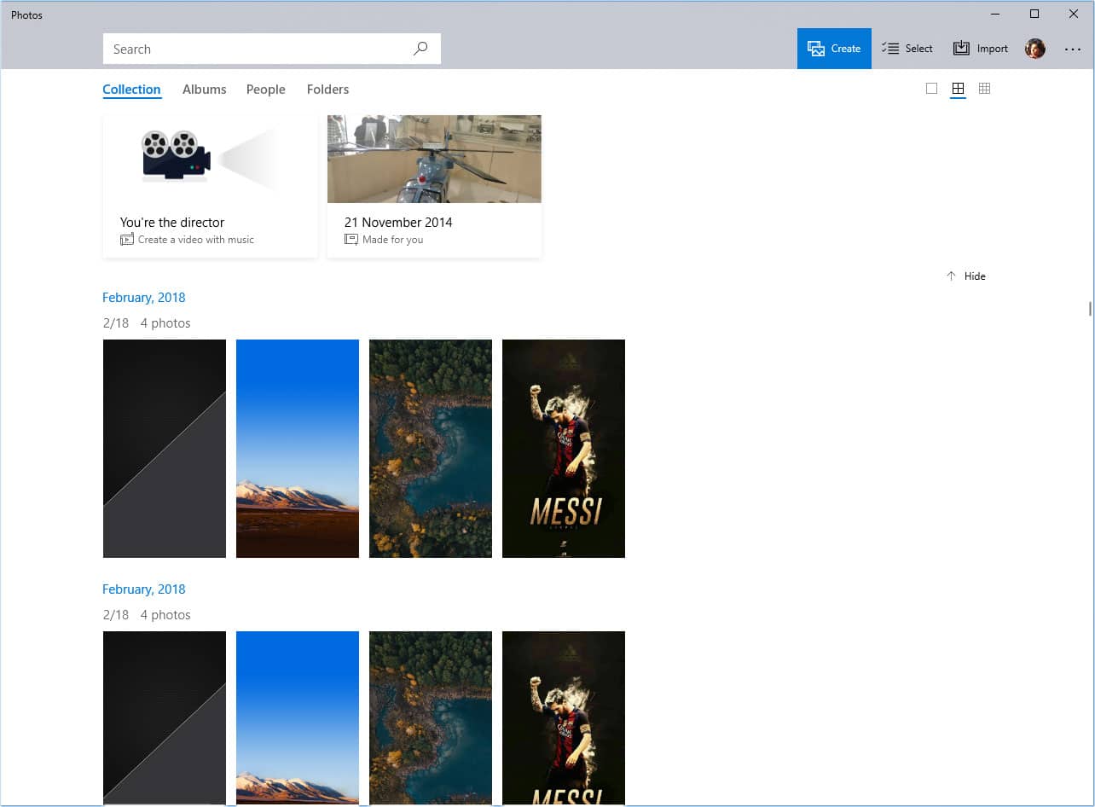Open the You're the director card
Viewport: 1095px width, 807px height.
pyautogui.click(x=210, y=186)
